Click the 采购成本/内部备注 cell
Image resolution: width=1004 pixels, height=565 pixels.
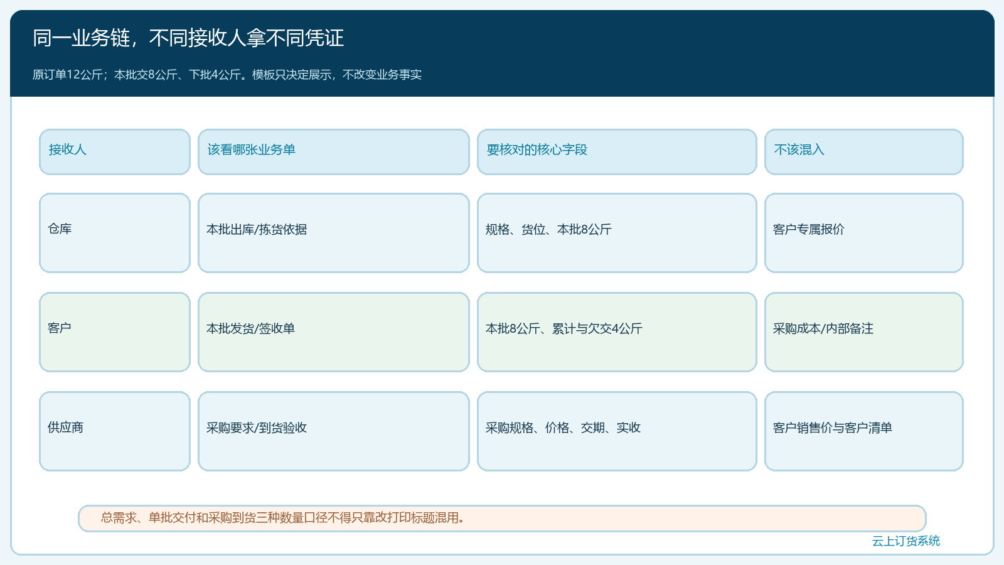pos(864,332)
